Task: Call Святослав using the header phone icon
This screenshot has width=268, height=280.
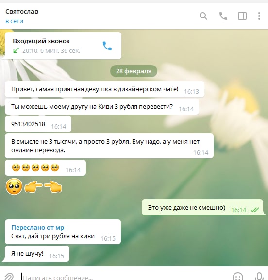Action: [223, 16]
